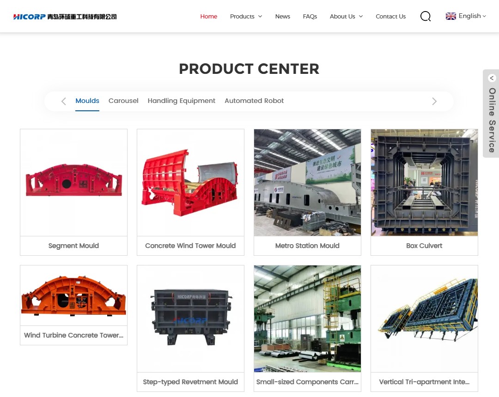Click the right arrow in category bar
The width and height of the screenshot is (499, 397).
point(434,101)
